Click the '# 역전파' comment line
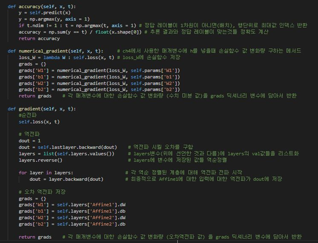The height and width of the screenshot is (243, 318). click(29, 134)
